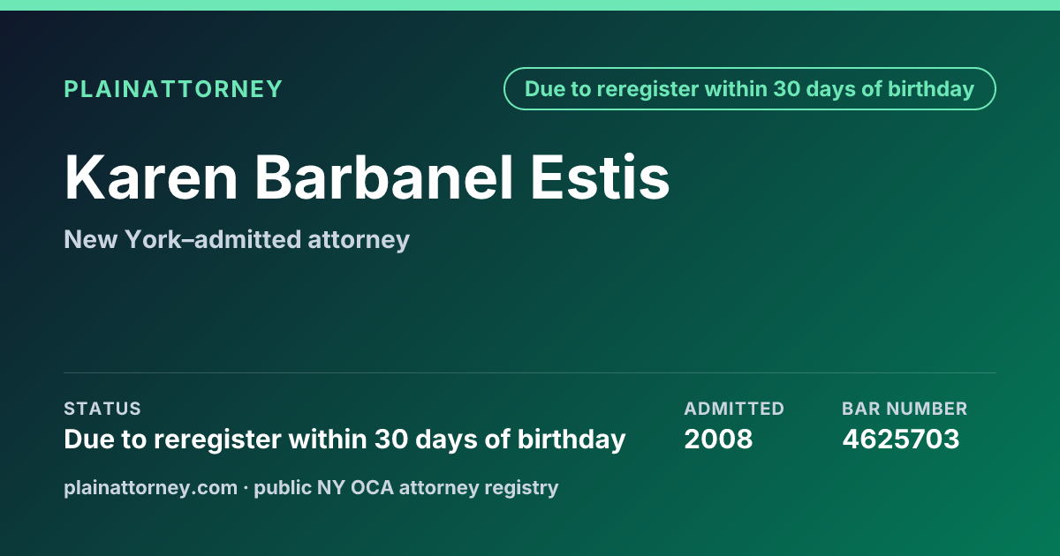Viewport: 1060px width, 556px height.
Task: Click the reregister status pill badge at top
Action: coord(750,89)
